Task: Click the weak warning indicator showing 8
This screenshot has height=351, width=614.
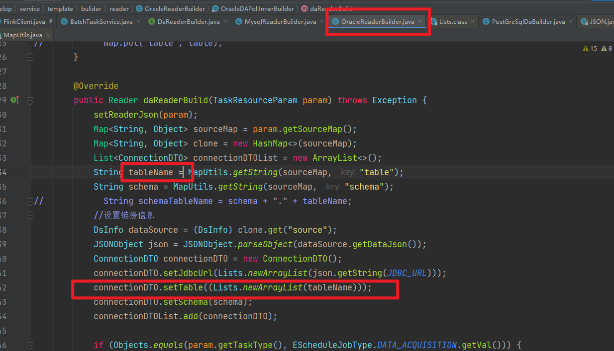Action: pos(605,48)
